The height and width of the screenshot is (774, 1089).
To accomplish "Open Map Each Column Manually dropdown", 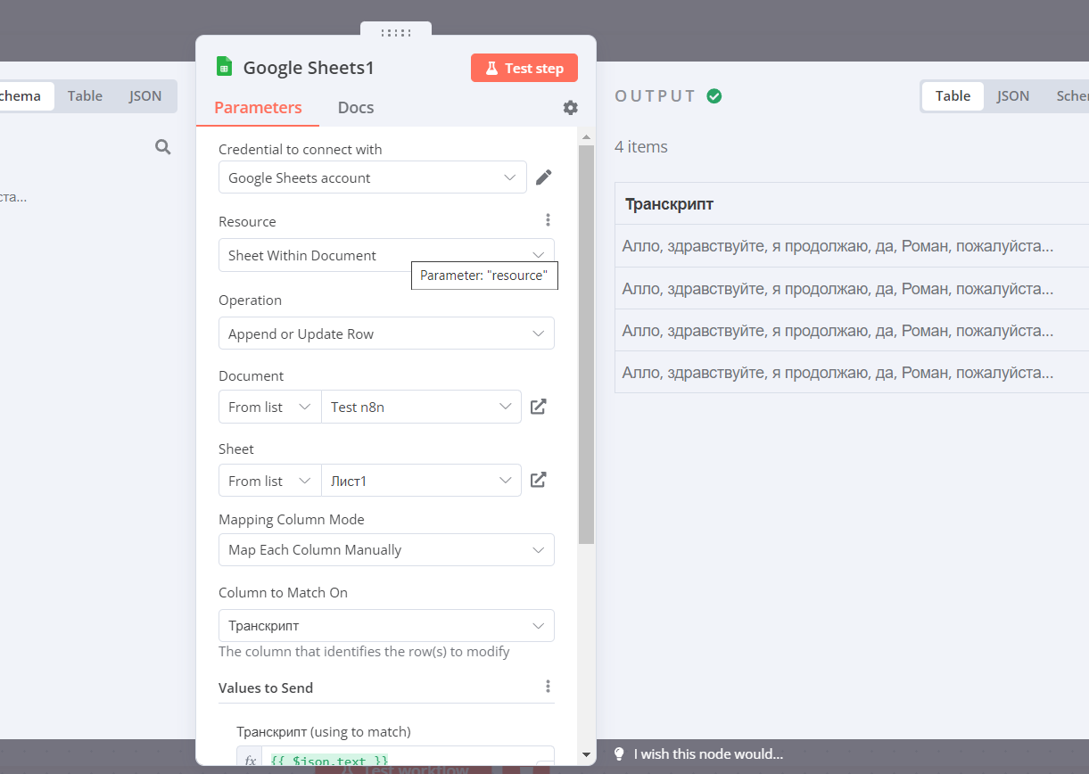I will (x=386, y=549).
